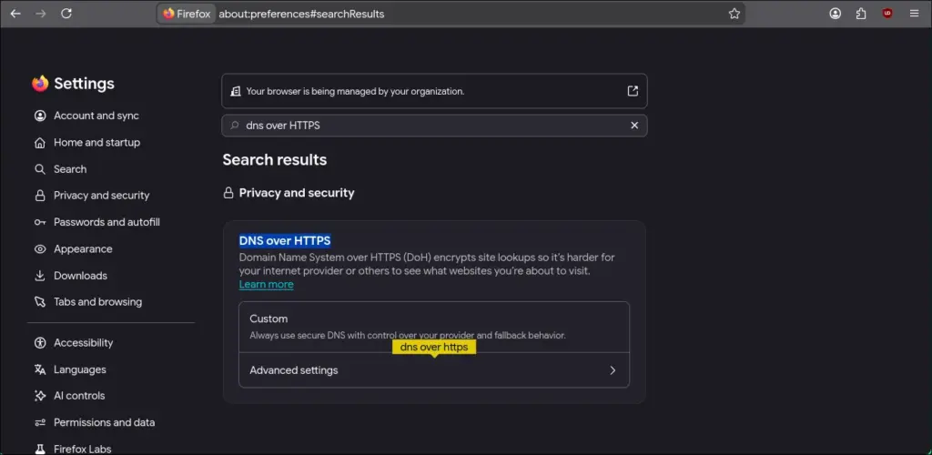Reload the page with the refresh icon
The height and width of the screenshot is (455, 932).
(x=66, y=14)
